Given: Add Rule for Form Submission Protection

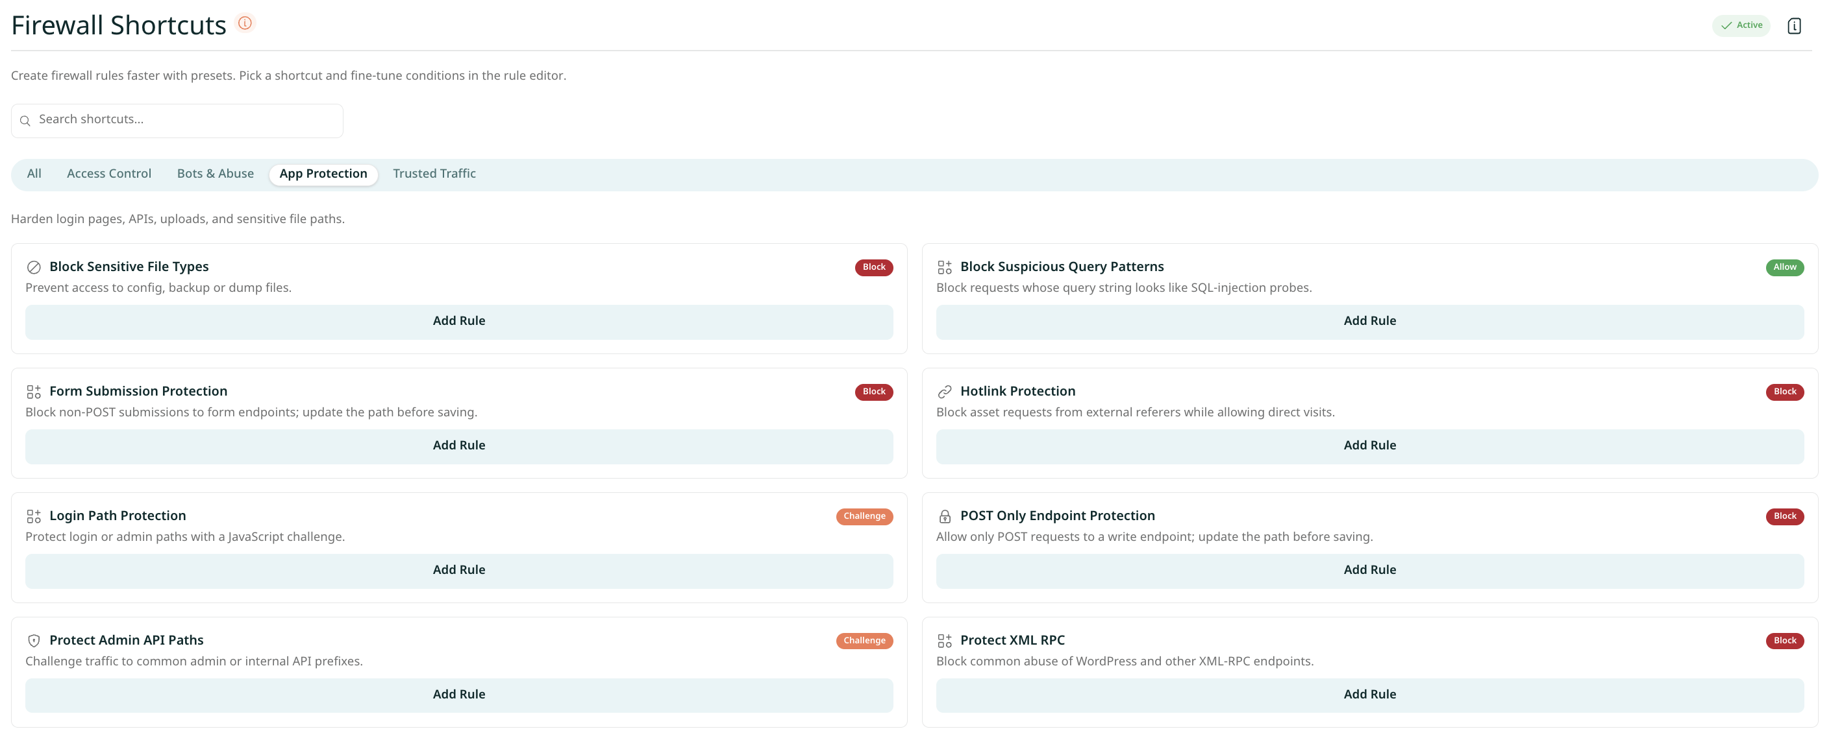Looking at the screenshot, I should coord(459,446).
